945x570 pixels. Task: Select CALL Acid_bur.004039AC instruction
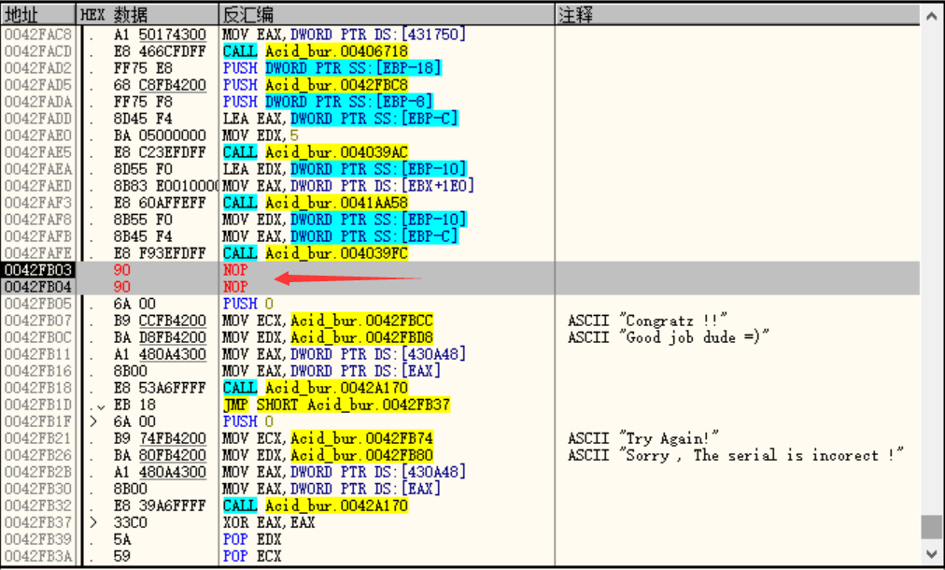click(x=316, y=152)
